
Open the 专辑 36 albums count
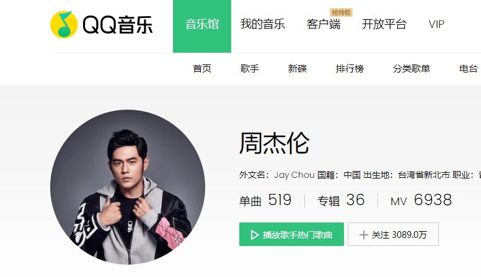pyautogui.click(x=341, y=200)
